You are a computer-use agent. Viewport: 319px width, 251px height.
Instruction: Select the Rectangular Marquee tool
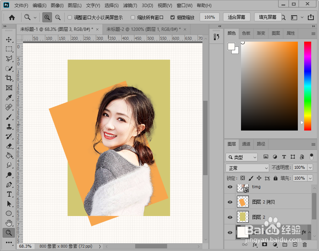pos(9,49)
